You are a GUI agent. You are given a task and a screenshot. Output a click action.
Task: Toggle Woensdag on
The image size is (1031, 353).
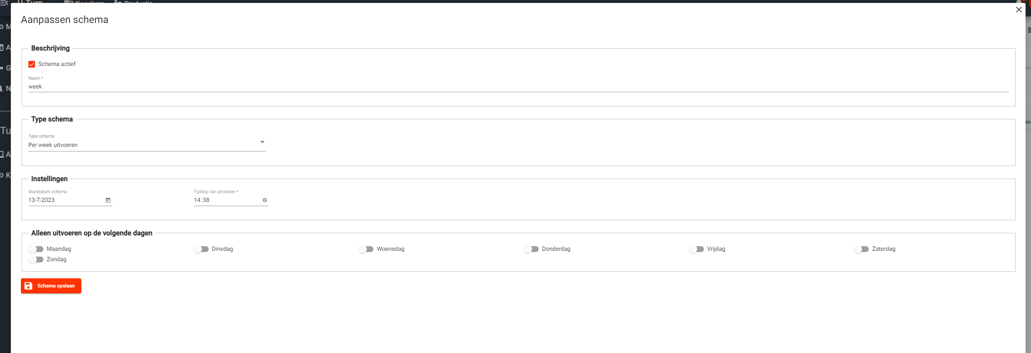point(366,249)
